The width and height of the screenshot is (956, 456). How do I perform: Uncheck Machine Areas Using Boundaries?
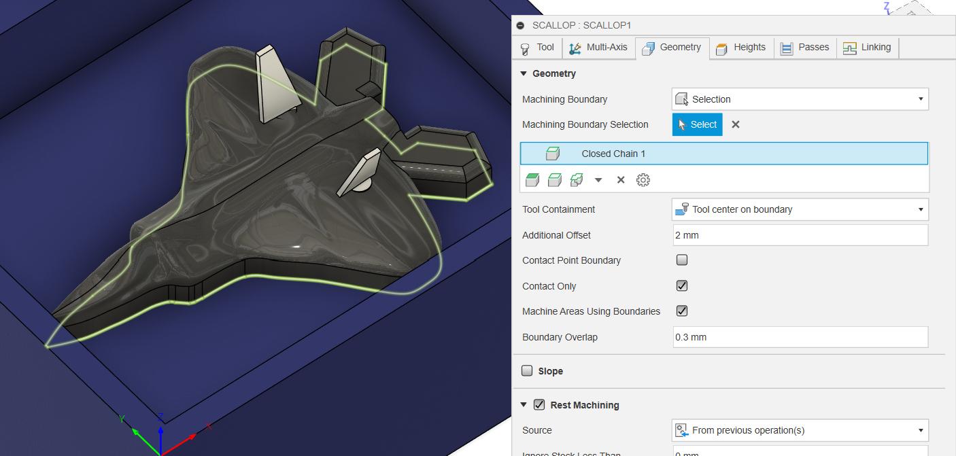point(682,311)
